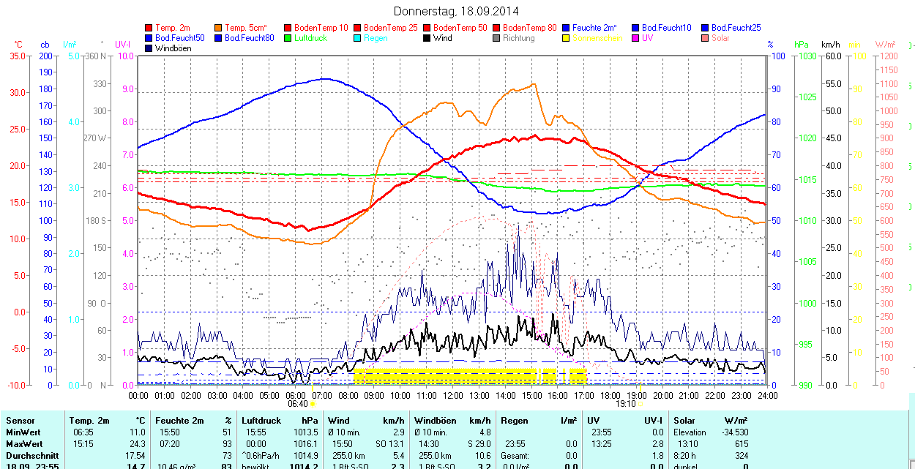
Task: Click the sunset moon icon near 19:10
Action: click(x=640, y=403)
